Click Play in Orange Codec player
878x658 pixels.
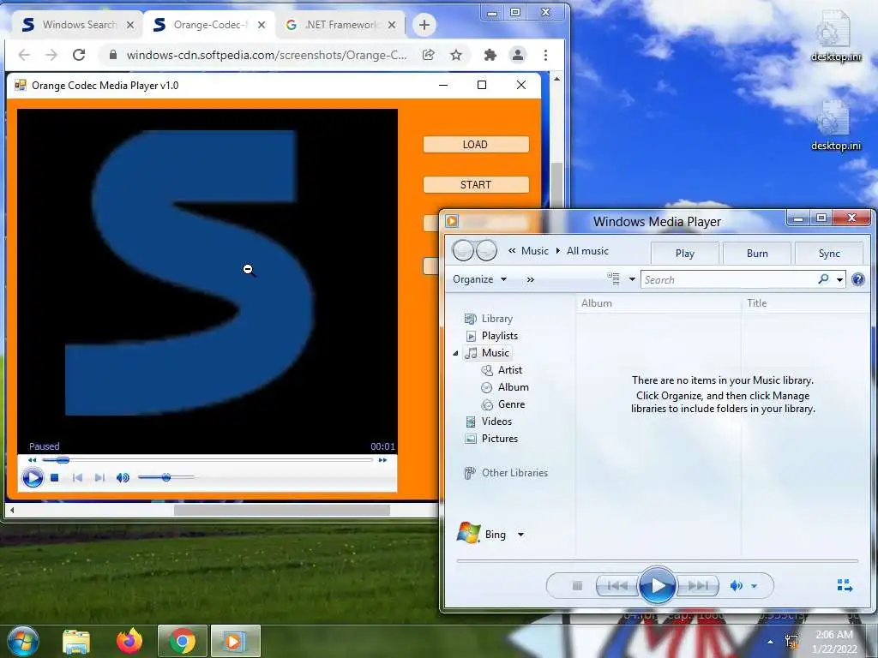click(33, 478)
